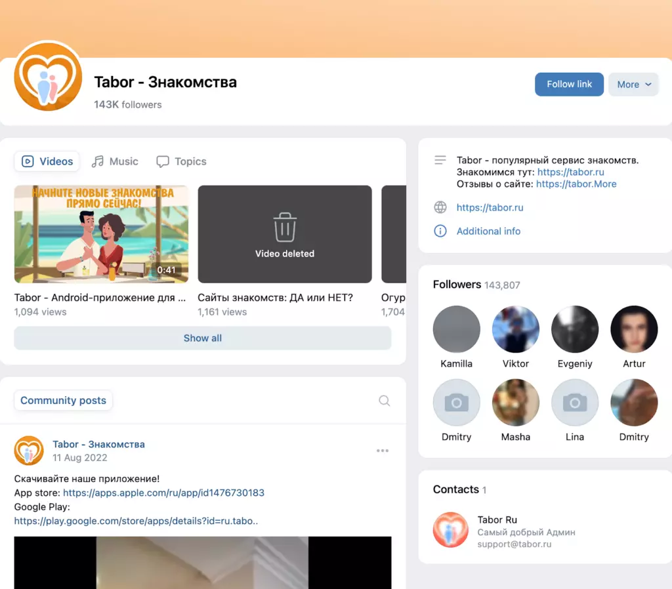Open the Contacts section heading
The image size is (672, 589).
tap(456, 489)
